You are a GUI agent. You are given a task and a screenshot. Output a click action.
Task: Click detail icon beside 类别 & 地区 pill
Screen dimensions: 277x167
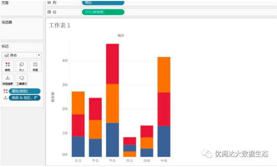coord(6,98)
